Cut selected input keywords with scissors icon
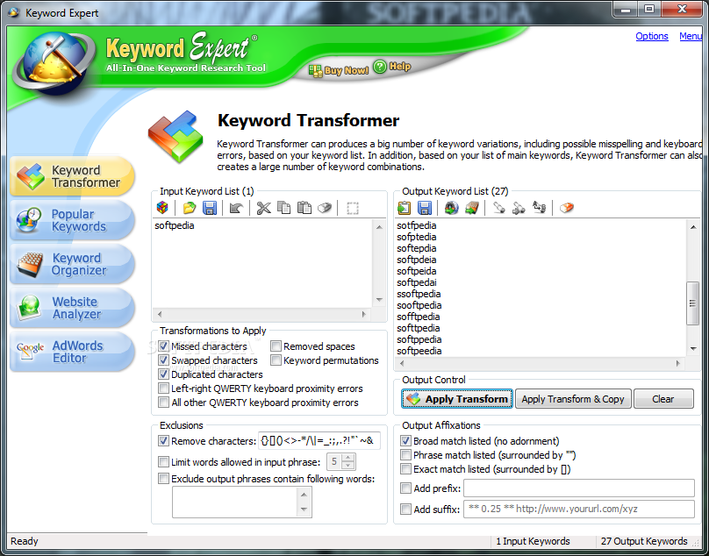Viewport: 709px width, 556px height. (263, 208)
